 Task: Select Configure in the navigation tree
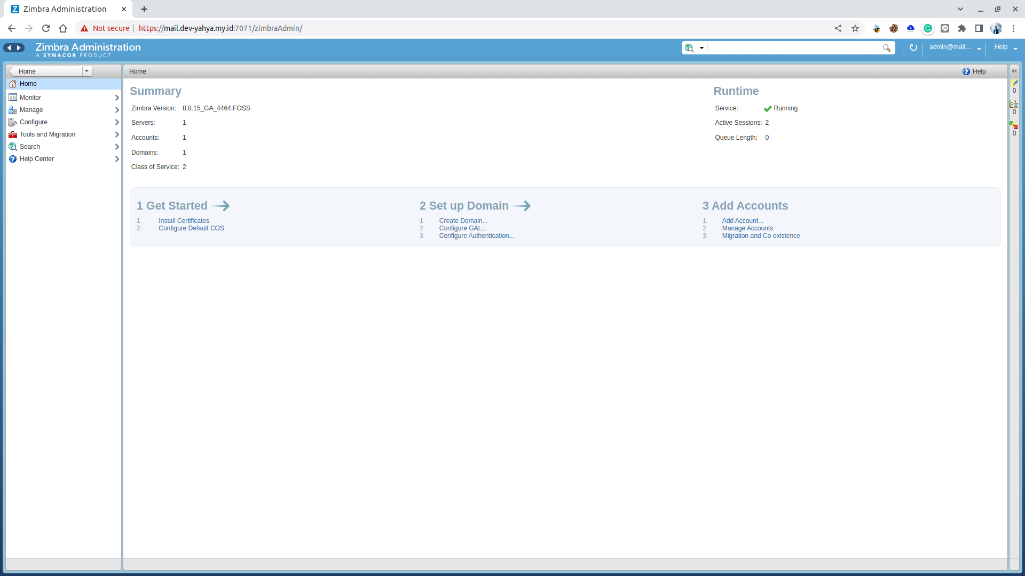coord(64,122)
